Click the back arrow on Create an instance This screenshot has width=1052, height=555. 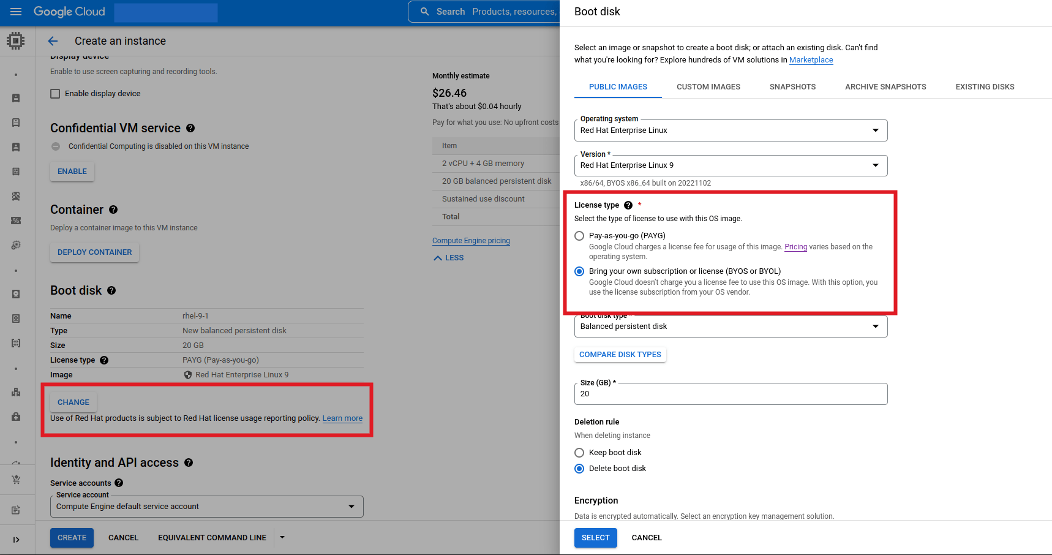(x=53, y=40)
